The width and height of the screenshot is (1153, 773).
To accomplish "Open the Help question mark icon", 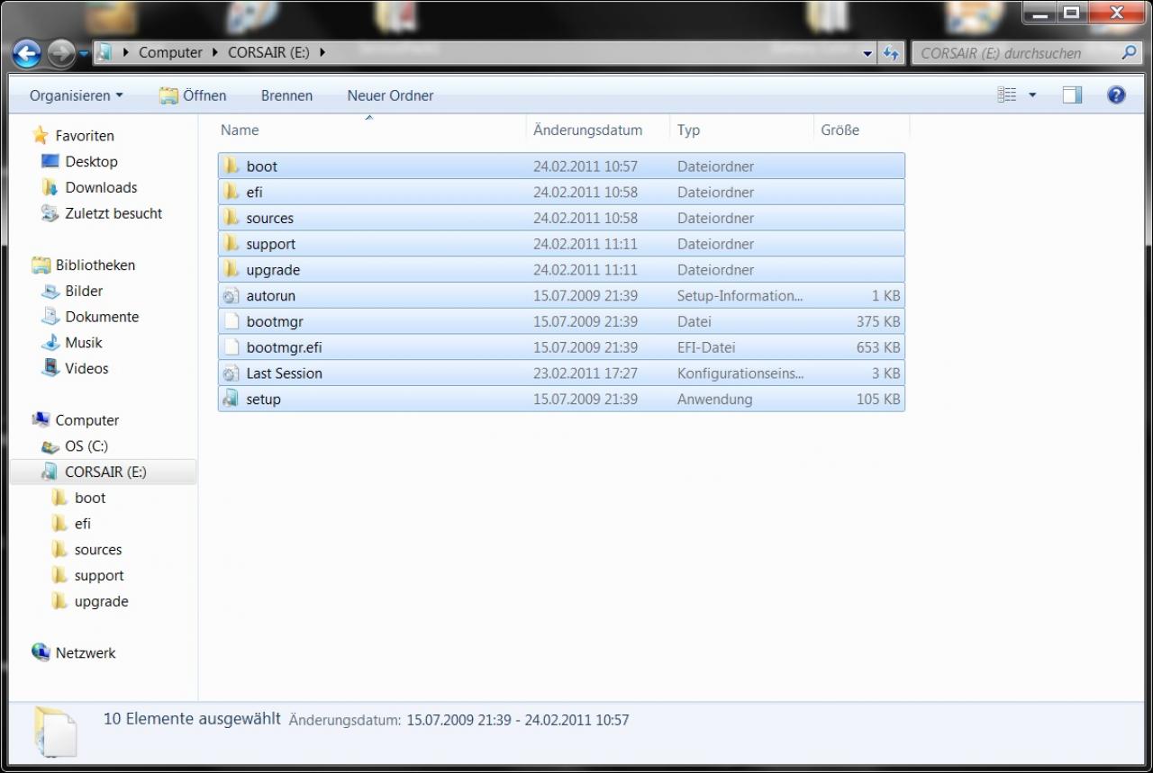I will click(1116, 95).
